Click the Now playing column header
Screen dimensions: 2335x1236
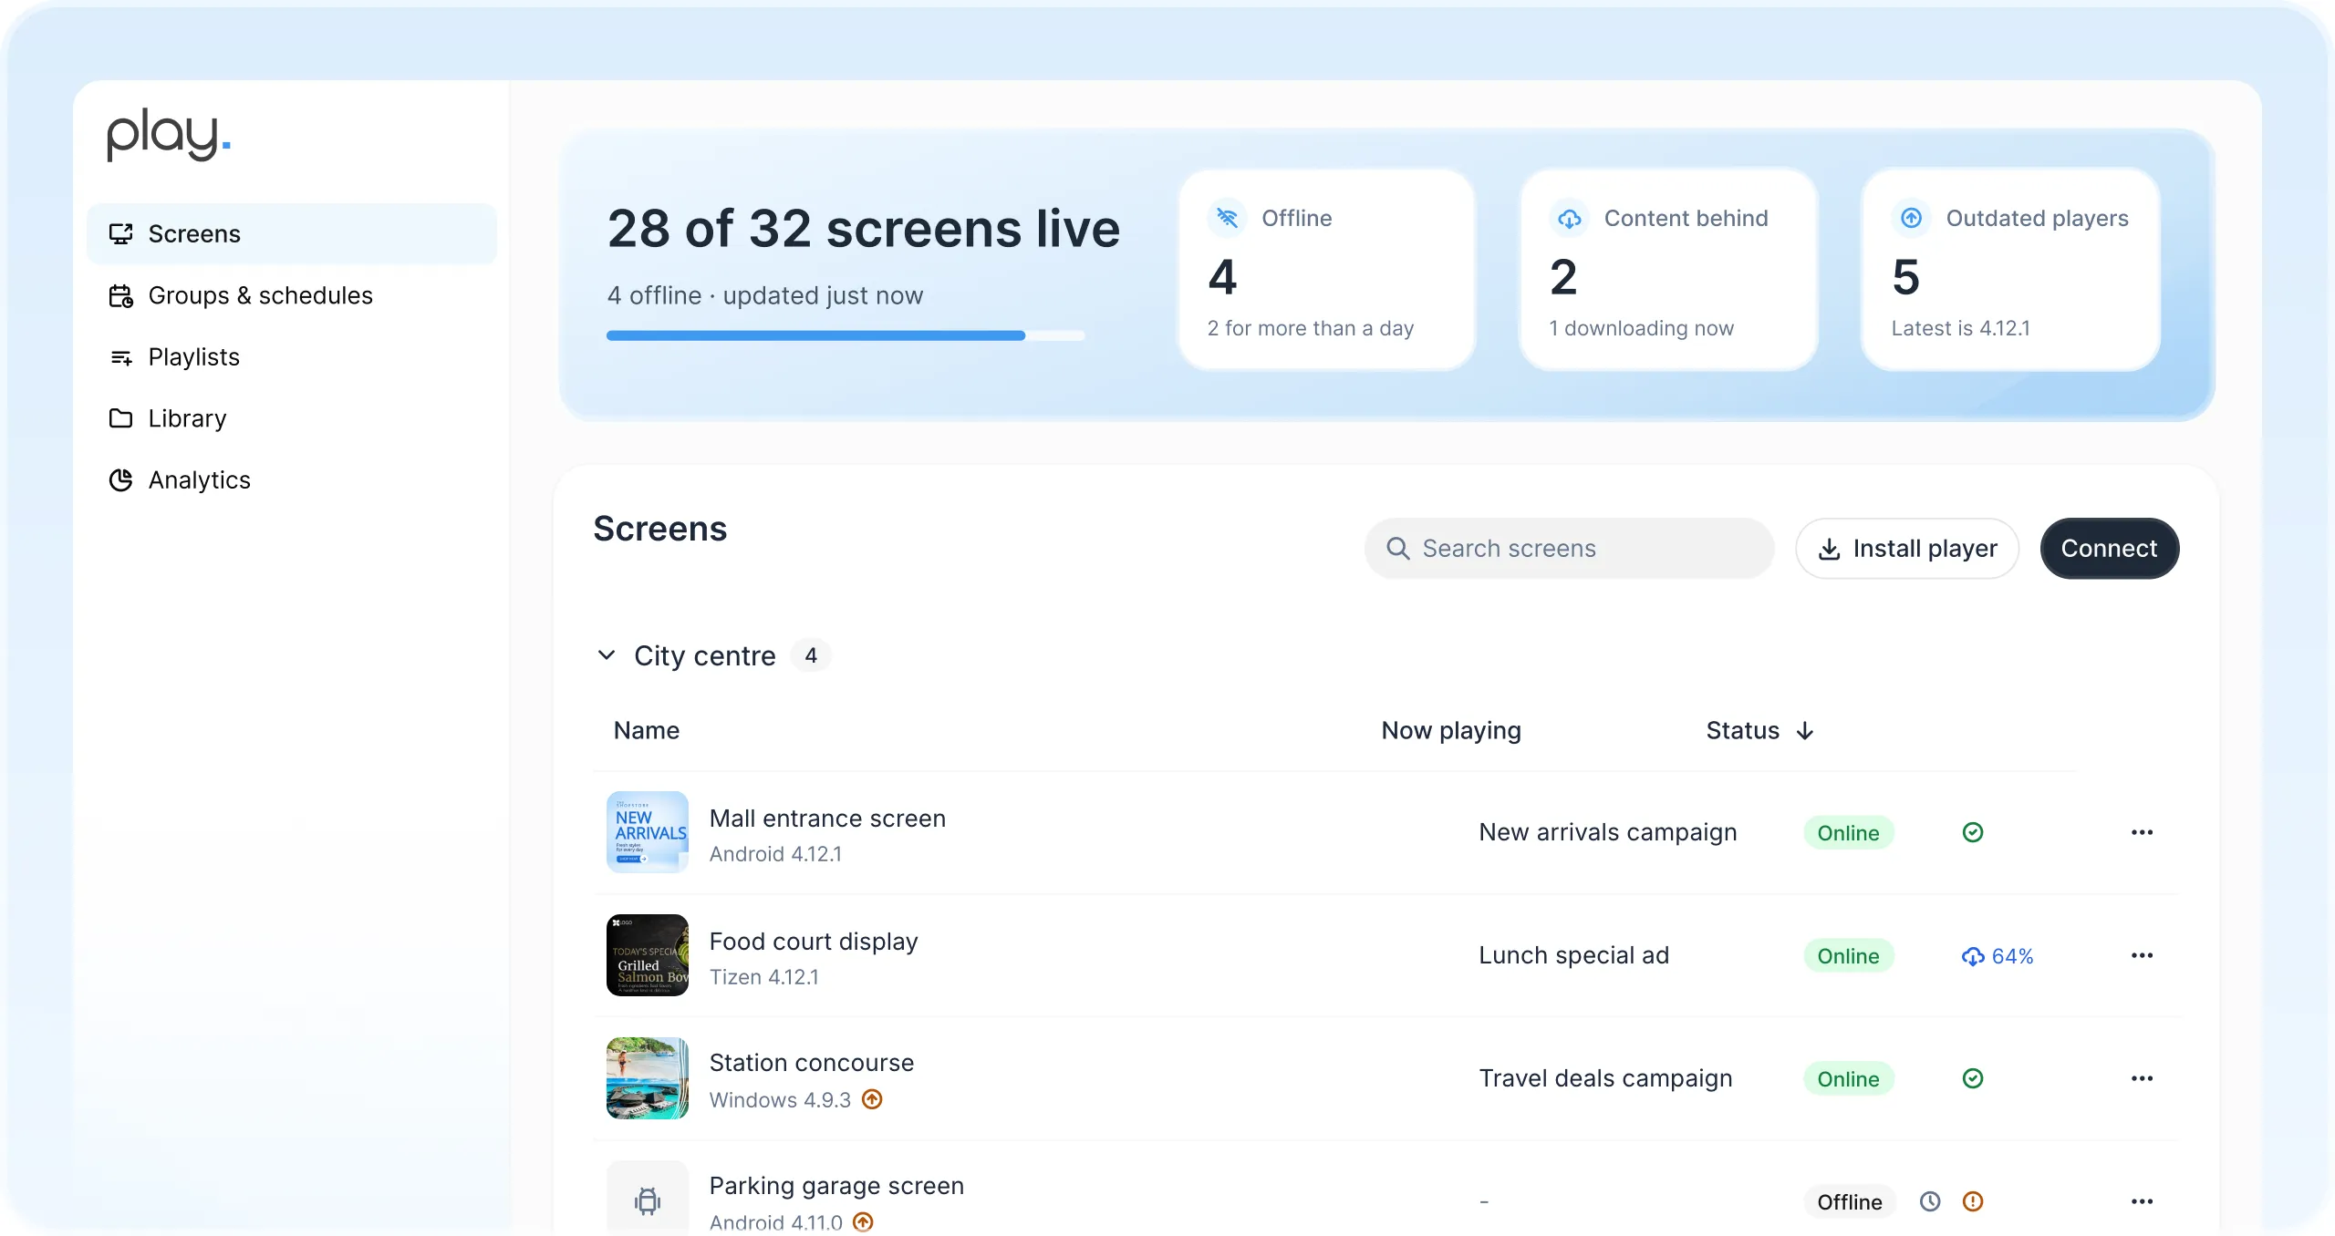pos(1451,731)
